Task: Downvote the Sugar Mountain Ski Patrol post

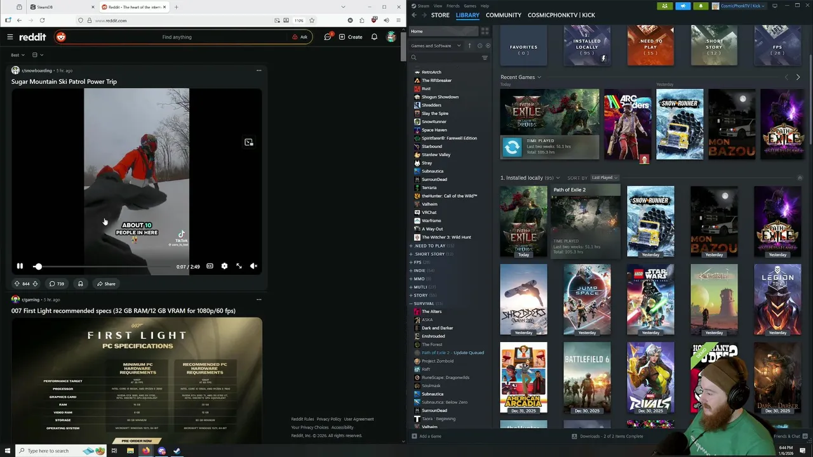Action: [35, 284]
